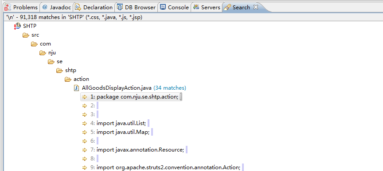The width and height of the screenshot is (383, 171).
Task: Select the Search tab
Action: 241,8
